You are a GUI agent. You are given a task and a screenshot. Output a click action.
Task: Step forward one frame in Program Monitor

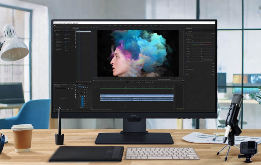click(141, 82)
